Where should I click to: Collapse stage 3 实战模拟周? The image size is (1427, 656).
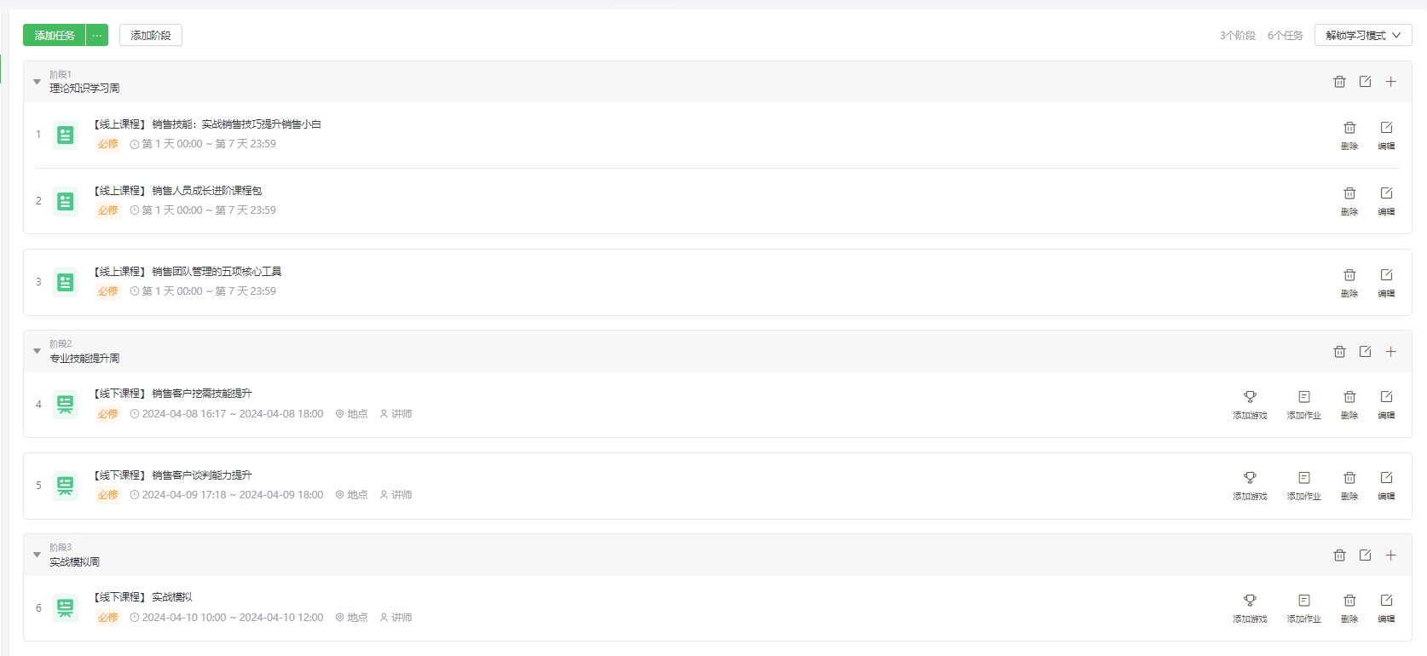pyautogui.click(x=37, y=555)
